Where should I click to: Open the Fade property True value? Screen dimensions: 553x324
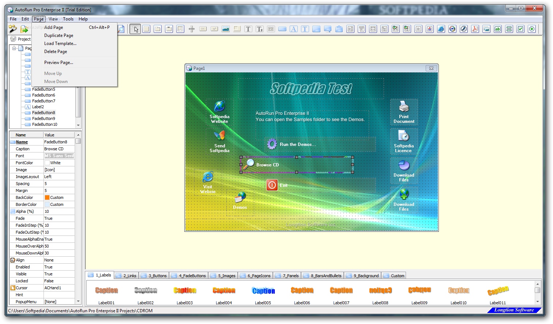click(59, 218)
